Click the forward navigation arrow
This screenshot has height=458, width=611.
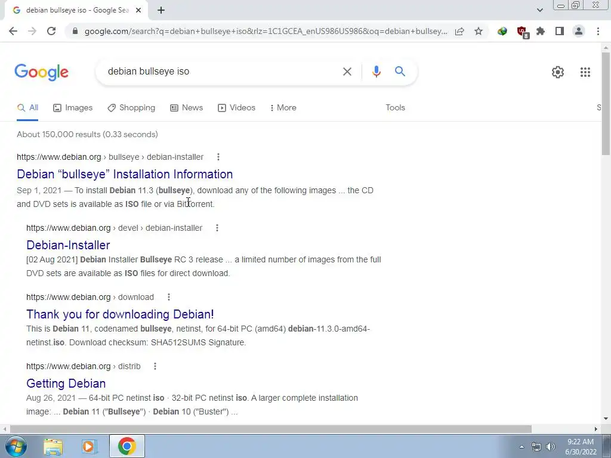click(x=32, y=31)
